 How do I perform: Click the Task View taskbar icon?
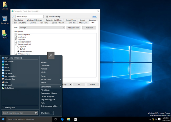coord(56,119)
